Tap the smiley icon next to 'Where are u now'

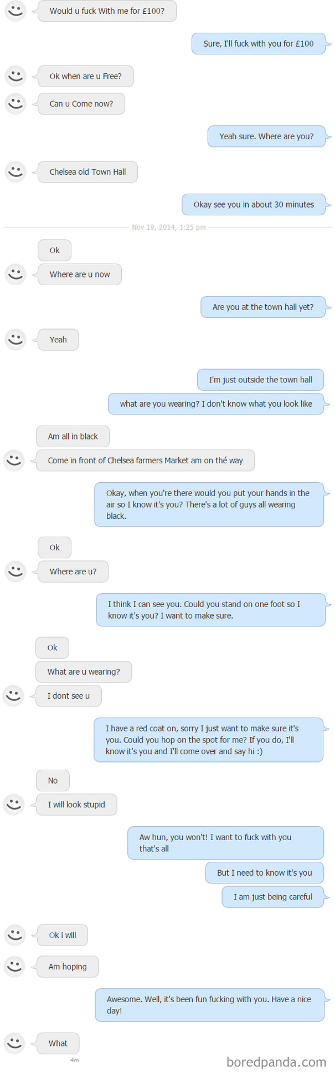coord(16,274)
